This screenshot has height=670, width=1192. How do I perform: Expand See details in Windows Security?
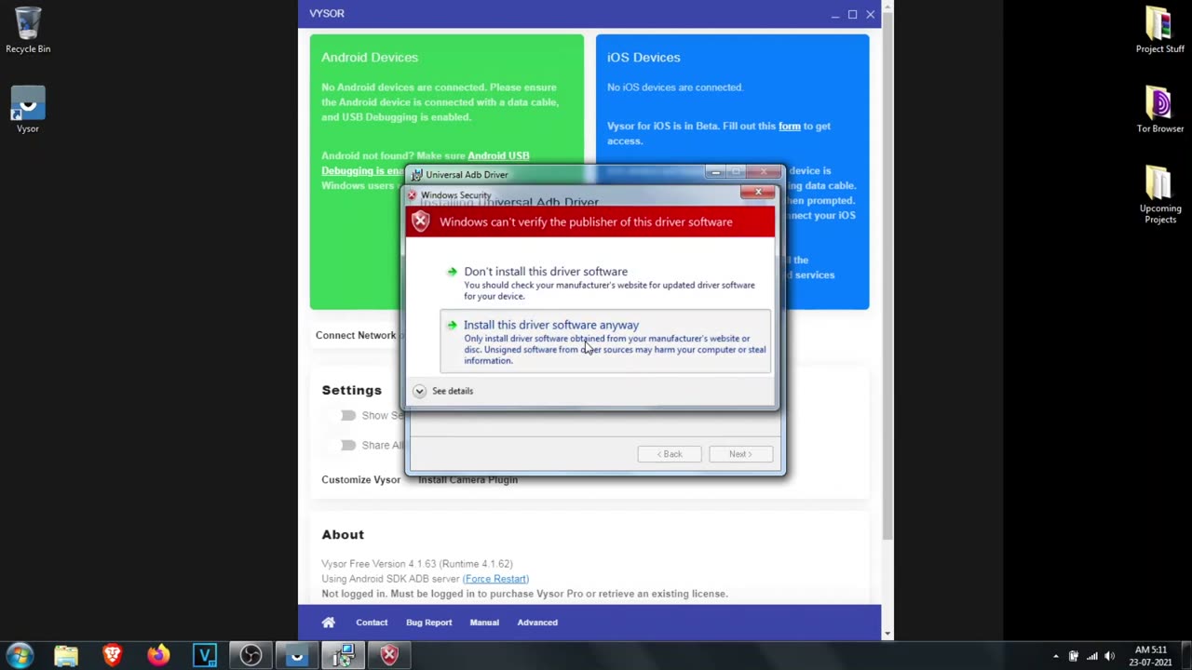point(443,391)
